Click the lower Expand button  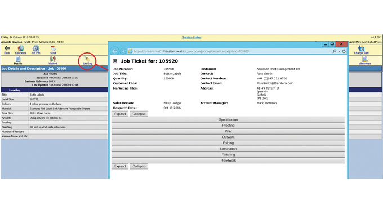coord(120,166)
